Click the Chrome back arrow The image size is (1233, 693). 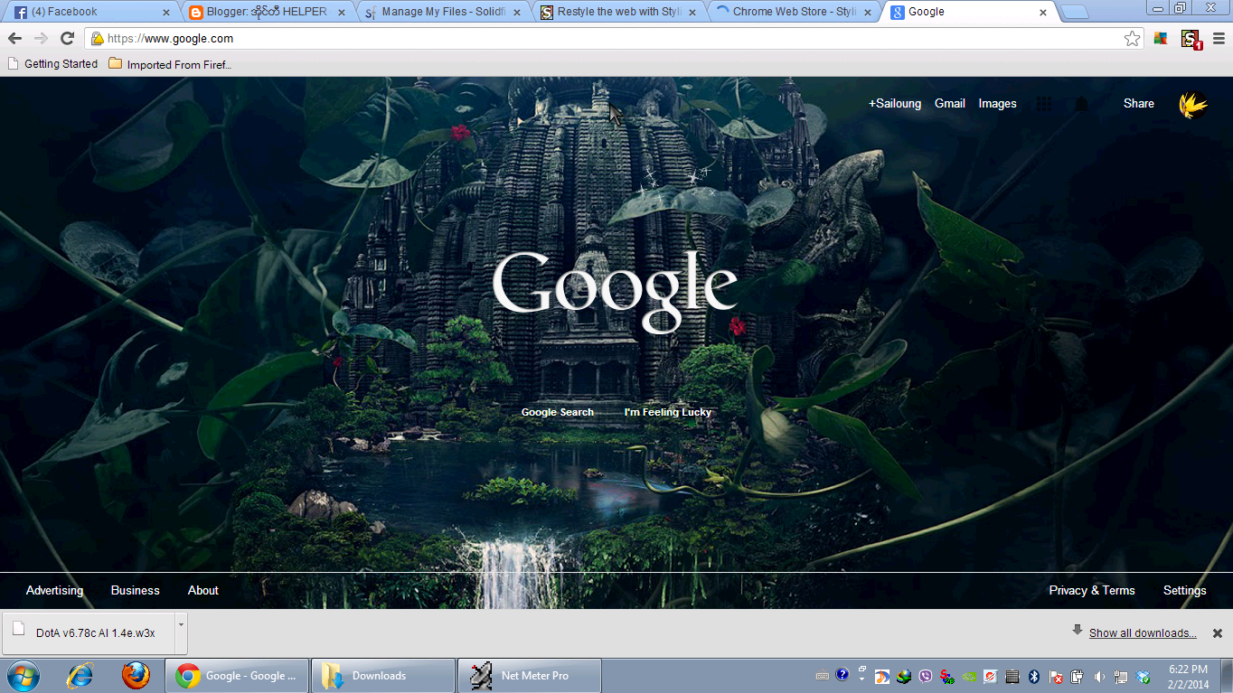coord(14,38)
